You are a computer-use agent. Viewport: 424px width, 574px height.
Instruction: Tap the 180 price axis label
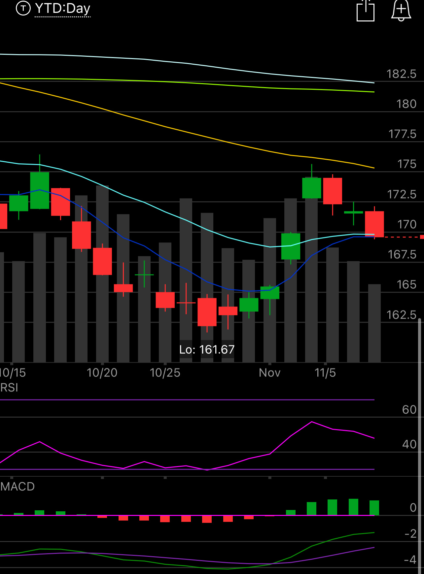(406, 104)
